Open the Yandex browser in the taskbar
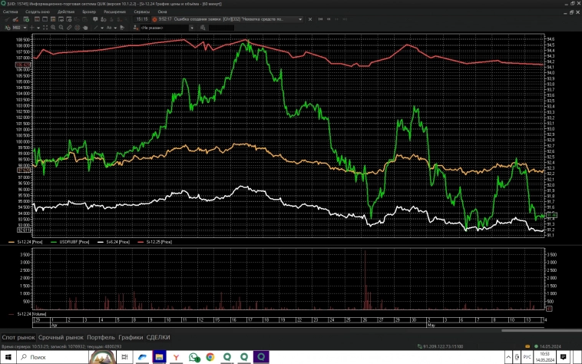 point(177,357)
